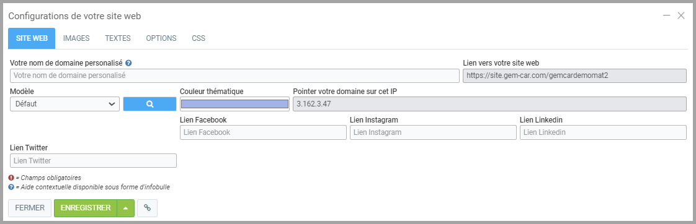
Task: Click the help icon beside custom domain label
Action: click(x=128, y=63)
